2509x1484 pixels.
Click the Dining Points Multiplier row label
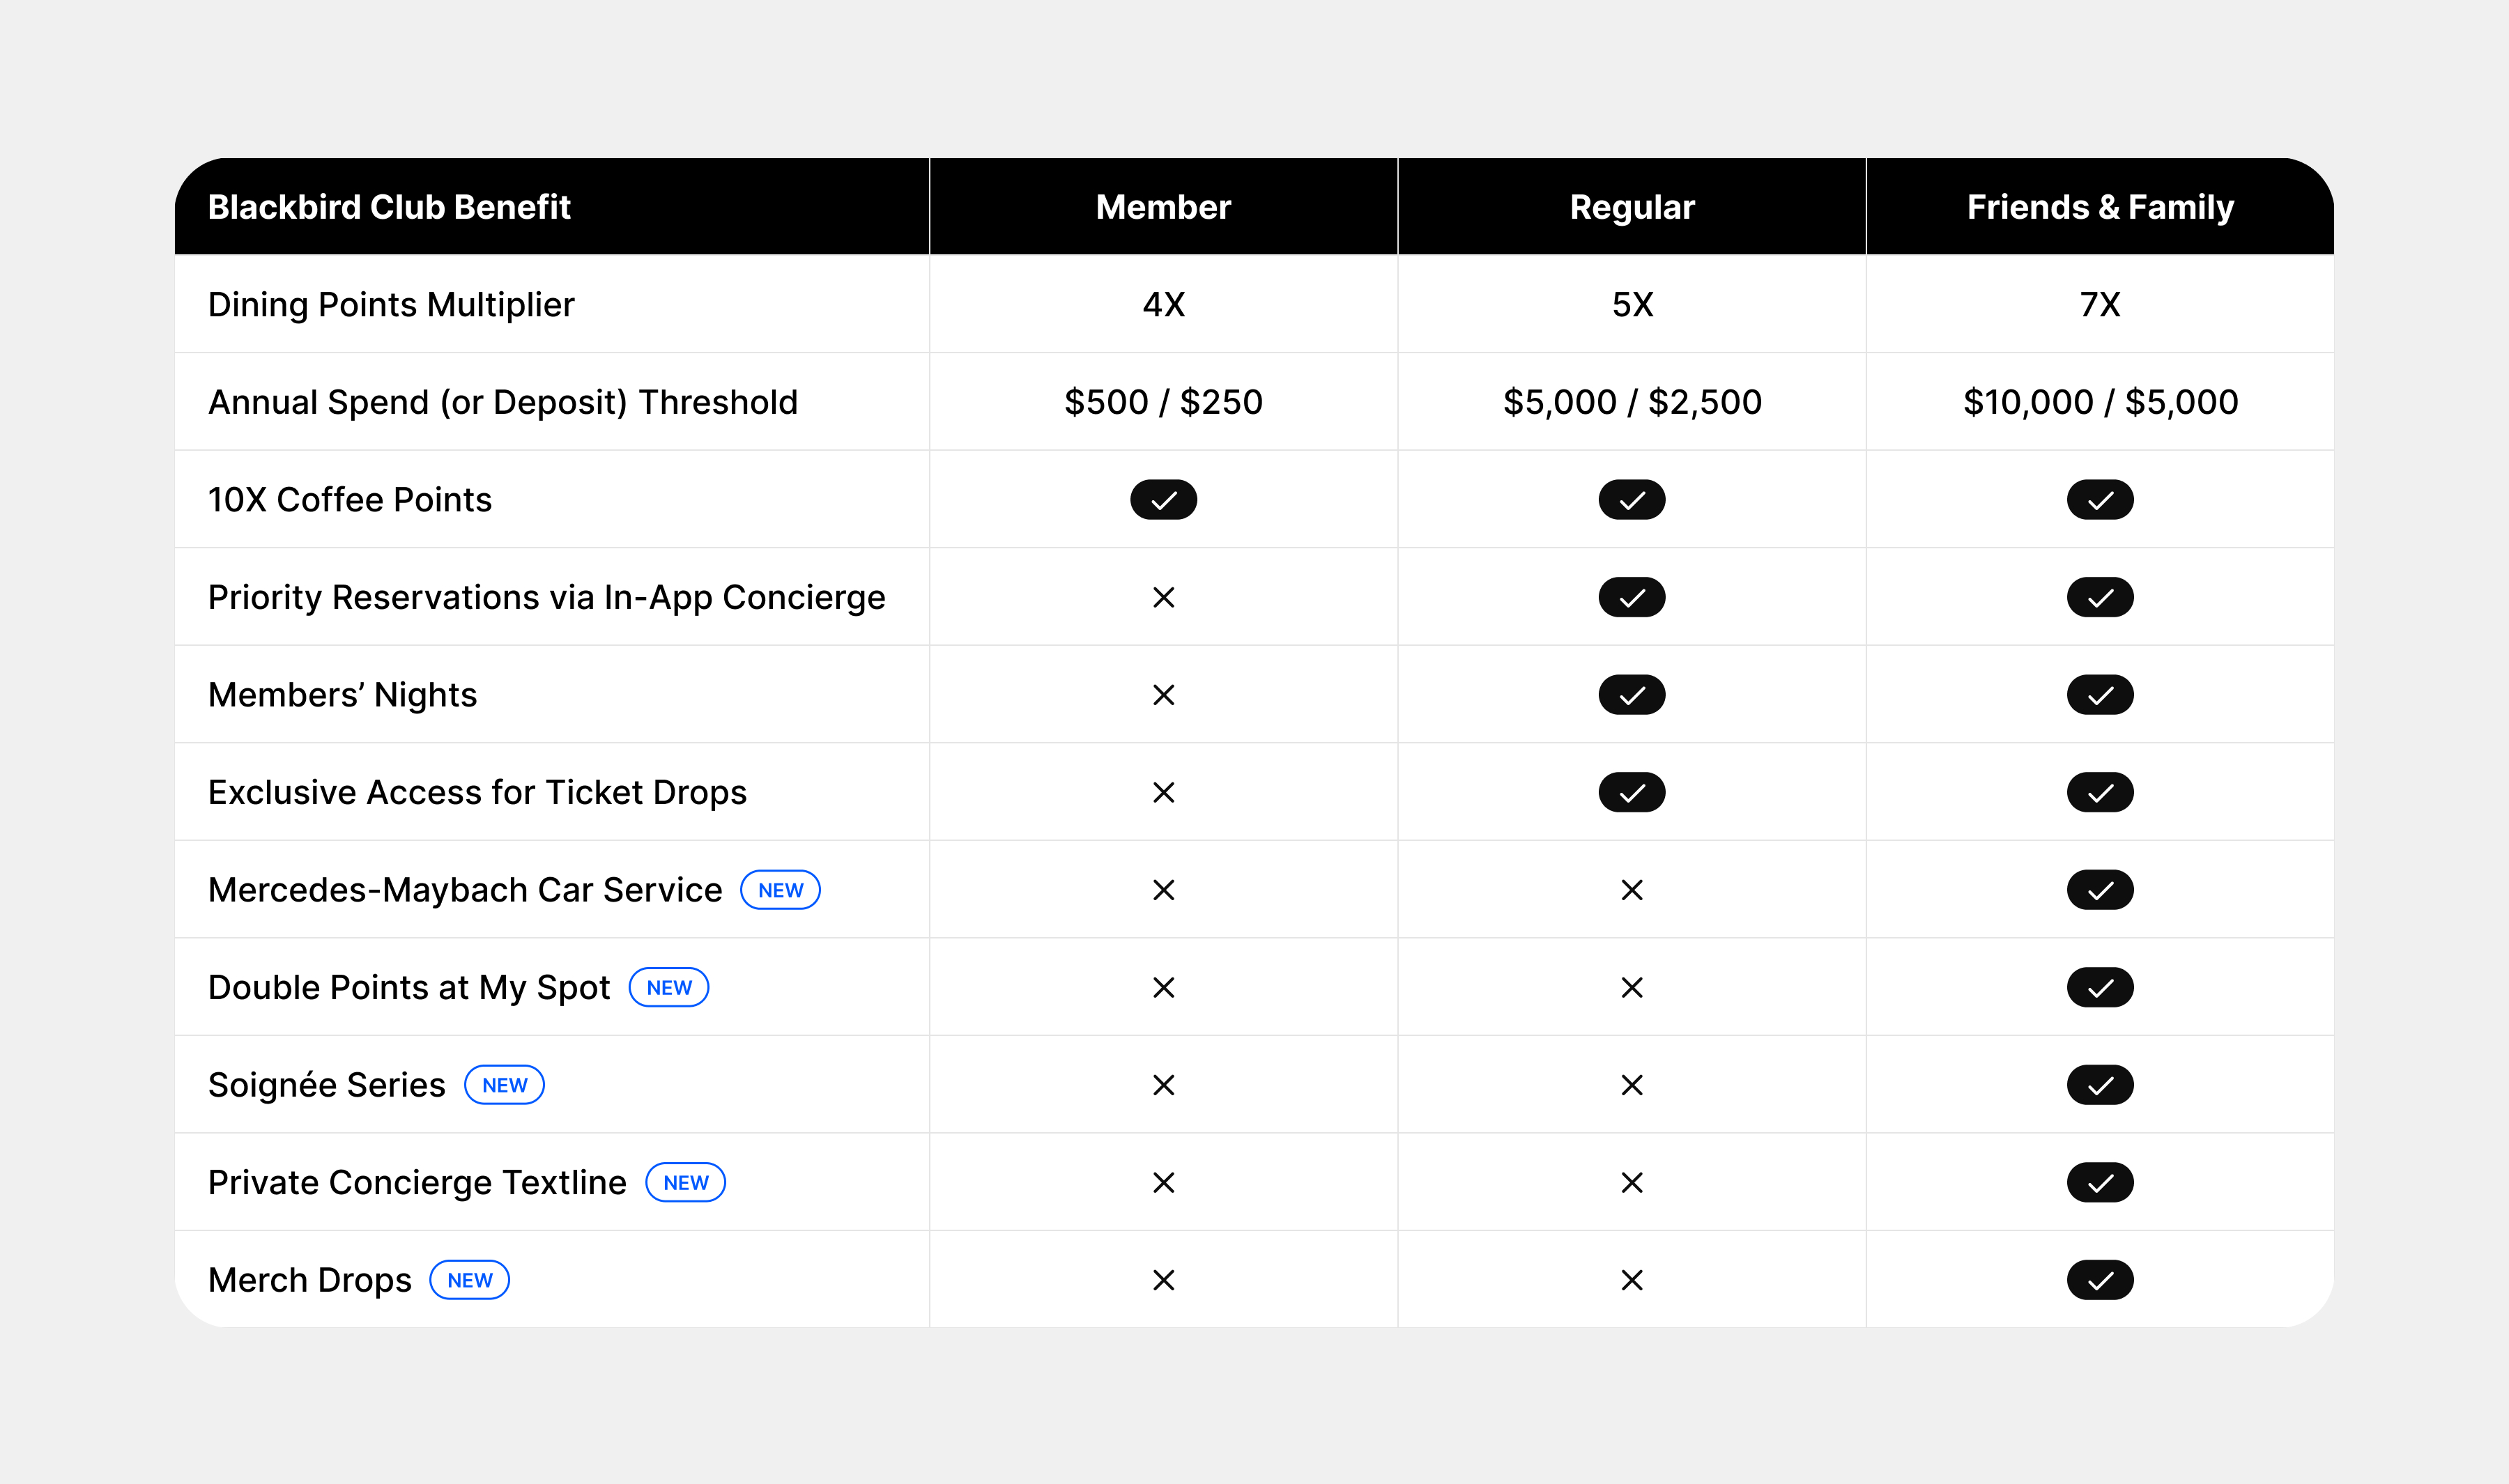point(391,304)
